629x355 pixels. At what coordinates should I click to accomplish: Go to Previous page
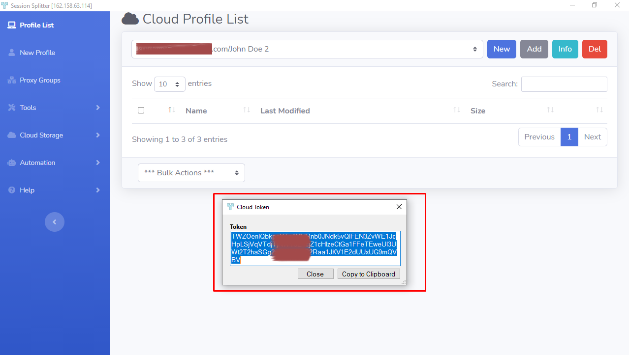[539, 137]
